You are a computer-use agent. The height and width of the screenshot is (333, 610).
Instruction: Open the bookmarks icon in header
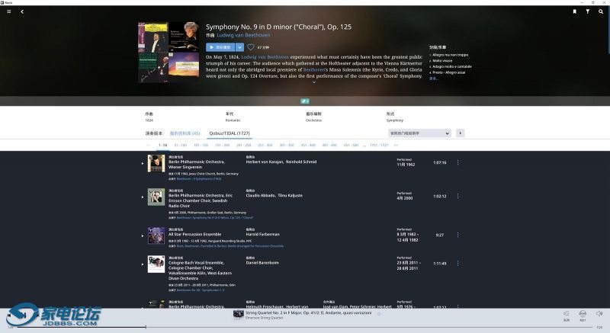575,11
